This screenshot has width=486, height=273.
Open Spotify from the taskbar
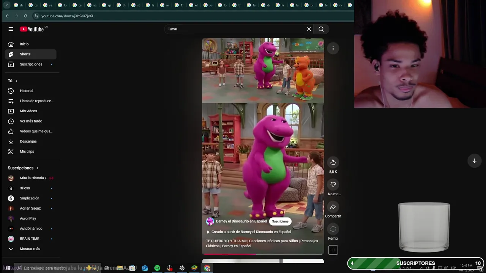[157, 268]
